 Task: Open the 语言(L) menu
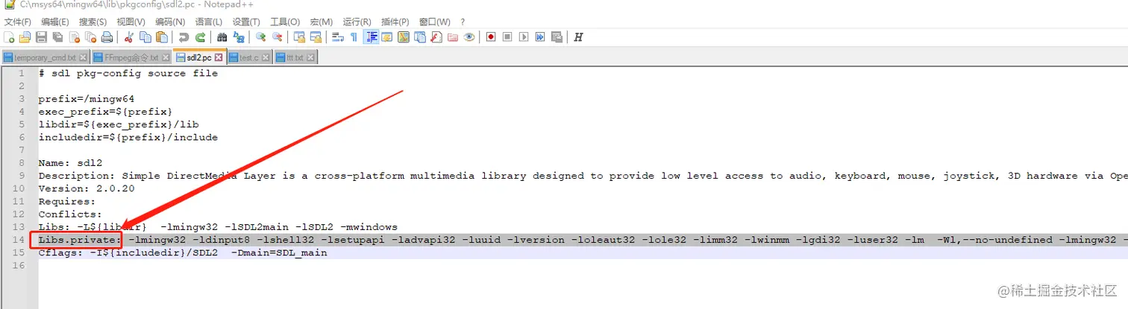click(x=208, y=22)
